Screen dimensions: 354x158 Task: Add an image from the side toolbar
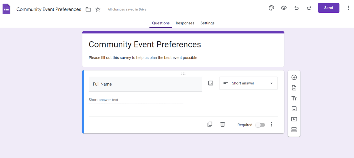click(x=294, y=109)
